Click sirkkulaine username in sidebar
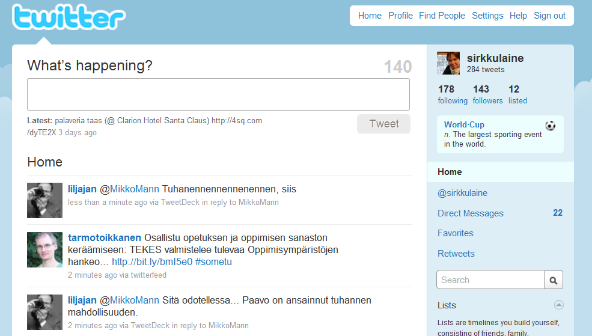Image resolution: width=592 pixels, height=336 pixels. [x=495, y=58]
